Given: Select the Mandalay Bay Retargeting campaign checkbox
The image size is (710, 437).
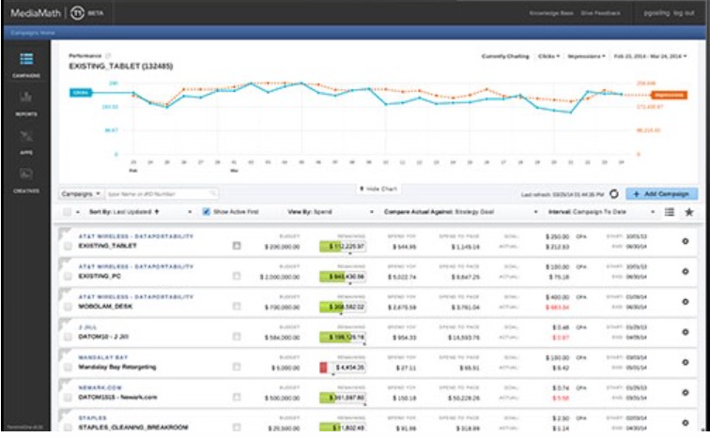Looking at the screenshot, I should (x=68, y=368).
